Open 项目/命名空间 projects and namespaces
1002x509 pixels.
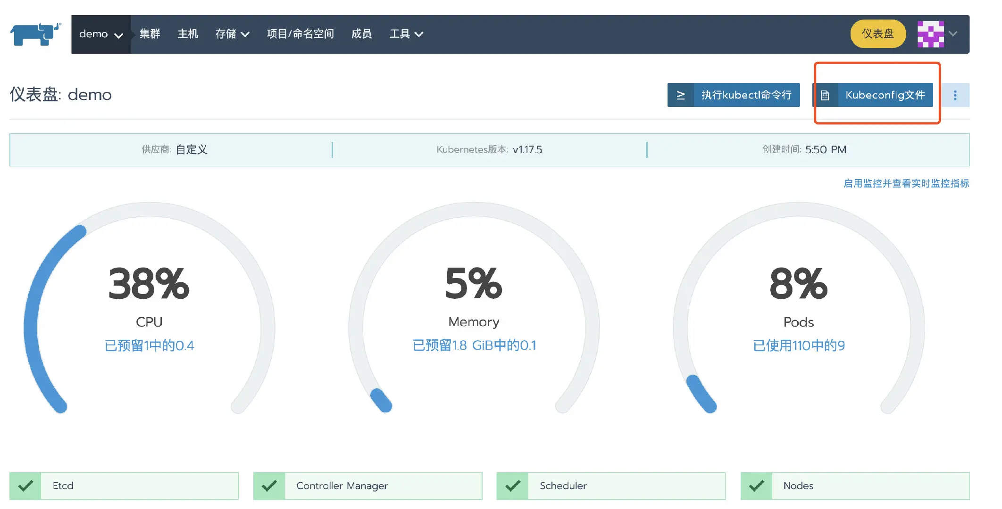click(x=301, y=34)
